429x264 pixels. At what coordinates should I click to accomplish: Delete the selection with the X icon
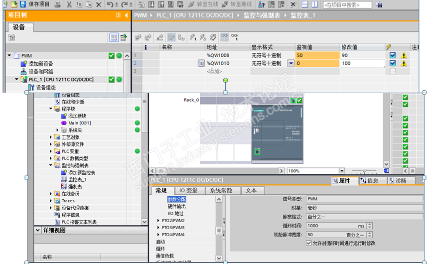coord(99,4)
